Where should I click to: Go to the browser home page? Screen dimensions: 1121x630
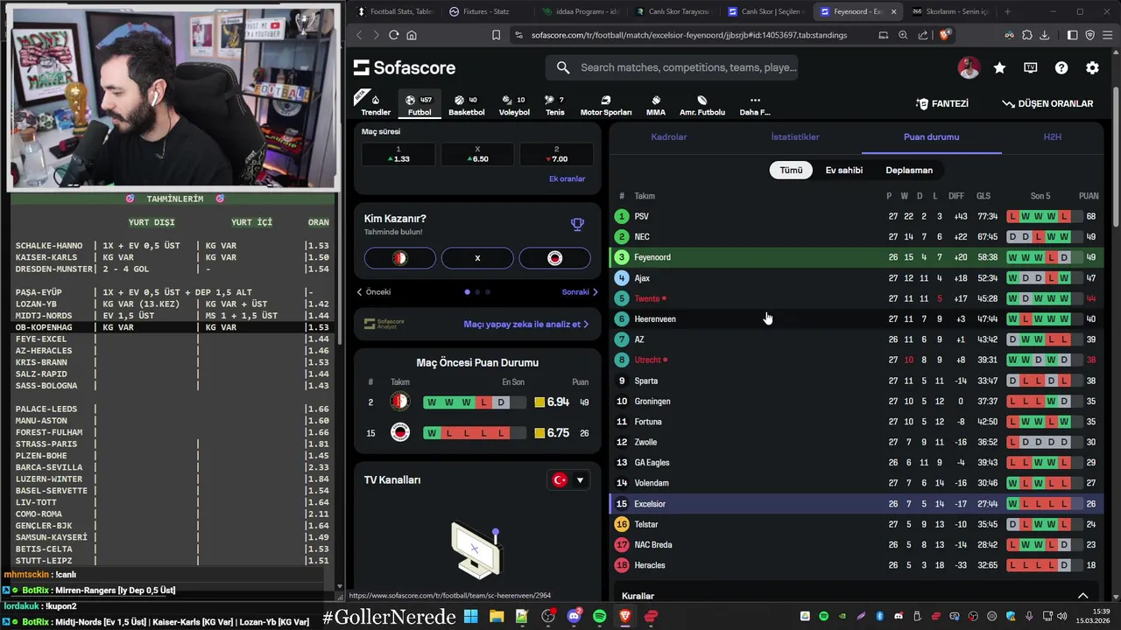click(x=412, y=35)
